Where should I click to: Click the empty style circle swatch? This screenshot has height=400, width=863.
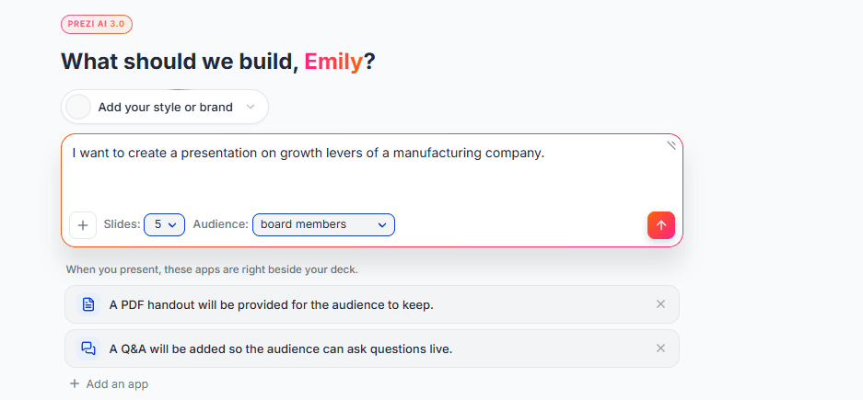point(78,108)
